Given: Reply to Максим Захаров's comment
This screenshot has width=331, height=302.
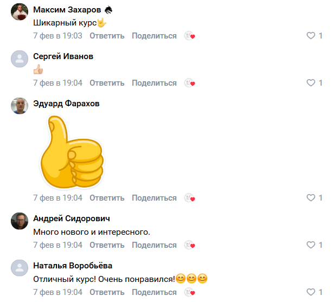Looking at the screenshot, I should point(107,36).
